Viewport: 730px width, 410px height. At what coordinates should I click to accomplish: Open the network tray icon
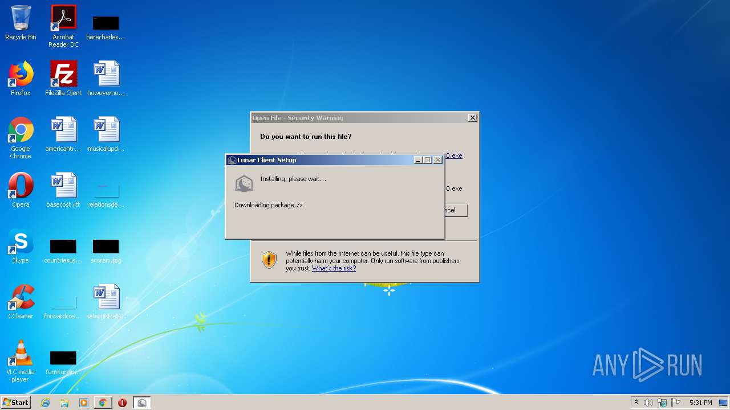(x=662, y=403)
